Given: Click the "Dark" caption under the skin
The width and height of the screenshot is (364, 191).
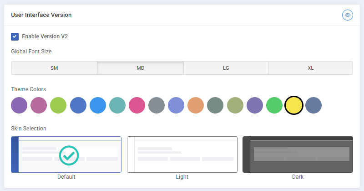Looking at the screenshot, I should tap(298, 177).
